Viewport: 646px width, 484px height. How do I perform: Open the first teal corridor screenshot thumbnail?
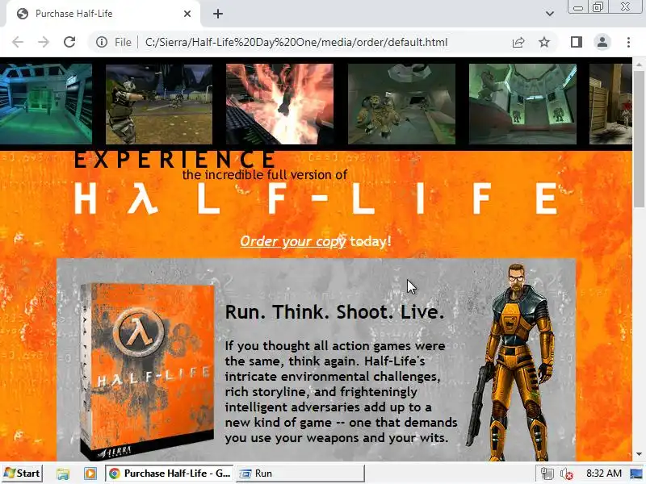46,104
